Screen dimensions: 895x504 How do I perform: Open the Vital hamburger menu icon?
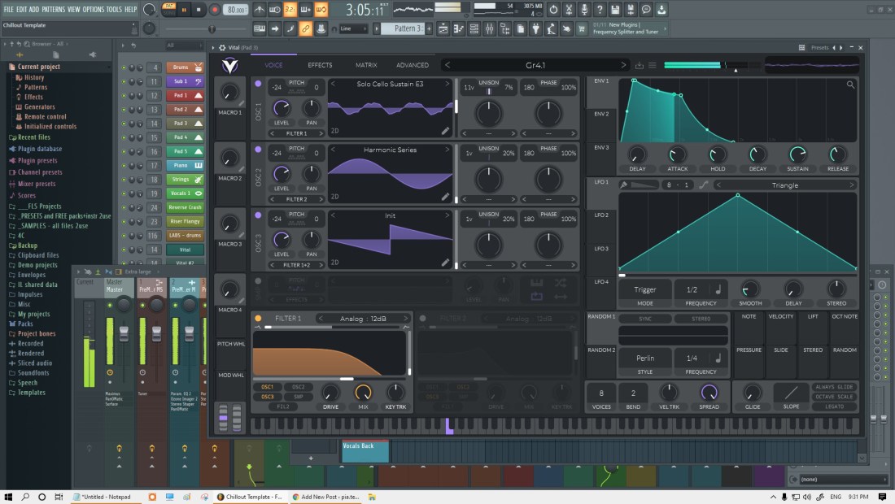(653, 65)
